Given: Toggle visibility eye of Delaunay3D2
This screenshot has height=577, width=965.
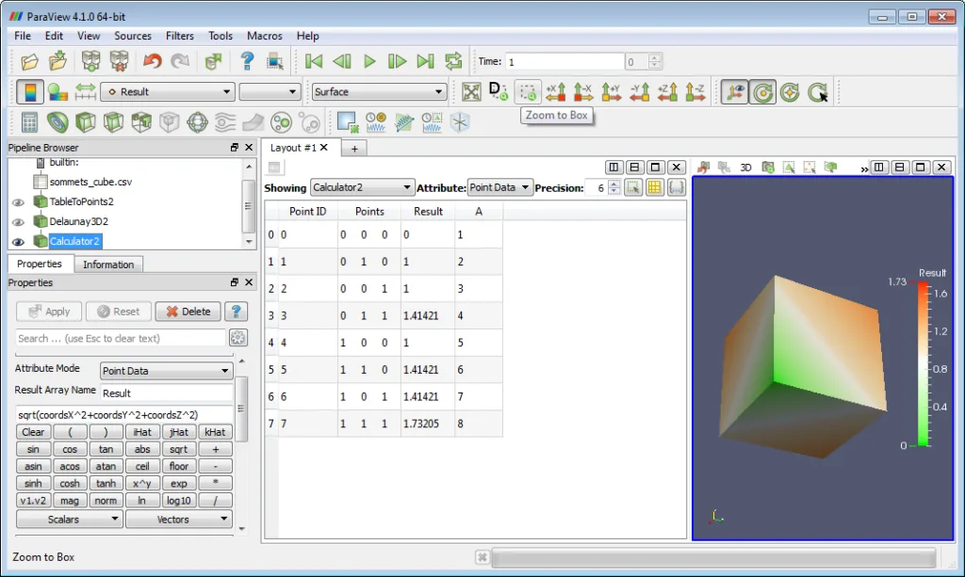Looking at the screenshot, I should click(19, 222).
